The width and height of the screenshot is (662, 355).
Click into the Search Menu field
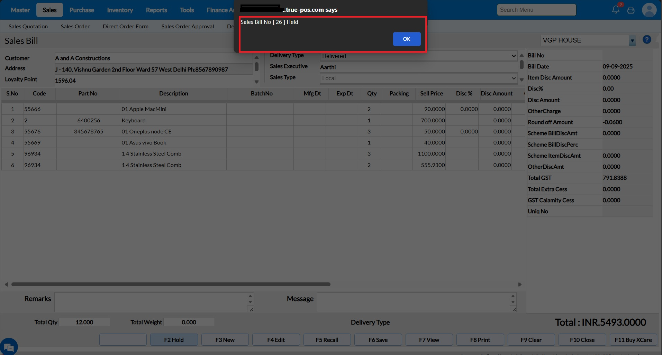coord(537,10)
